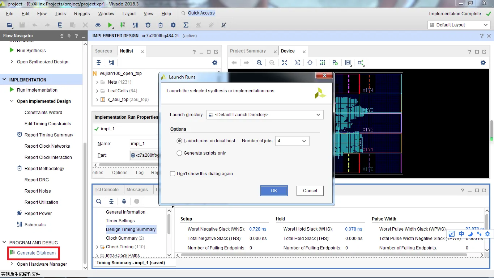Switch to the Sources tab
Viewport: 494px width, 278px height.
[x=103, y=51]
